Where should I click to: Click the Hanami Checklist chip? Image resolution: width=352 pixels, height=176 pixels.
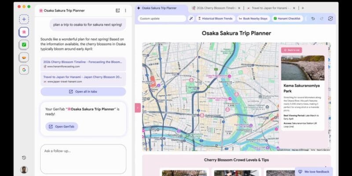pos(287,18)
